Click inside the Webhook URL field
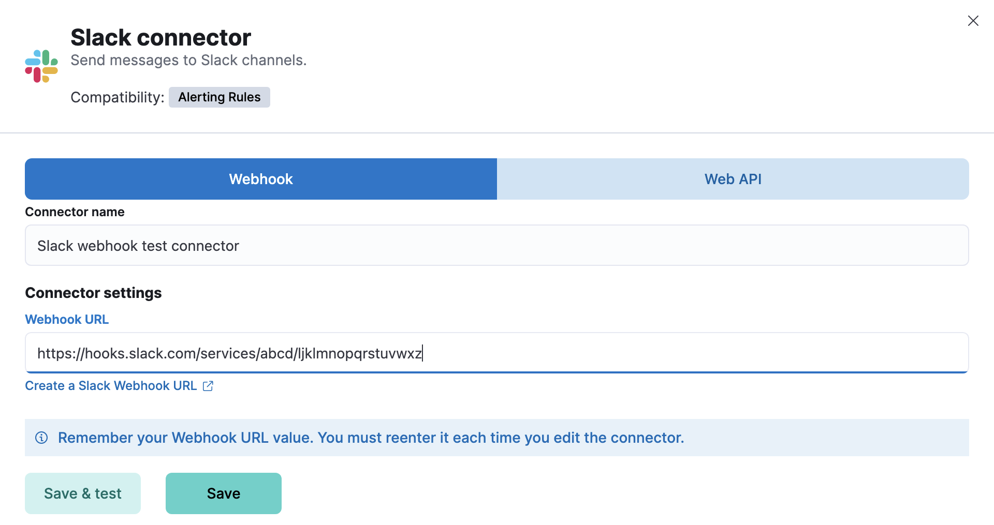 point(466,353)
